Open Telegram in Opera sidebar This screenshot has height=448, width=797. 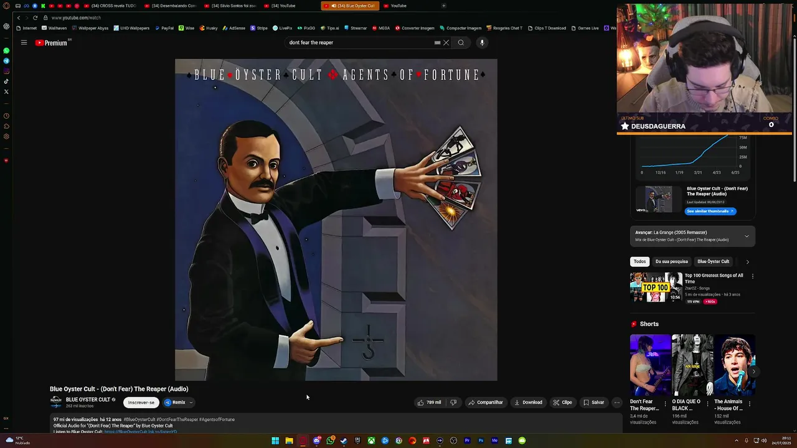coord(6,61)
